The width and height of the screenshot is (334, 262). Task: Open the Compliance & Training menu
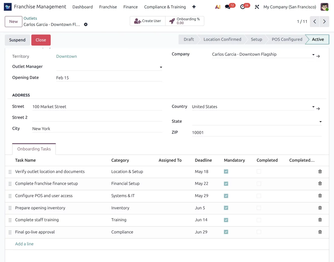pos(165,7)
